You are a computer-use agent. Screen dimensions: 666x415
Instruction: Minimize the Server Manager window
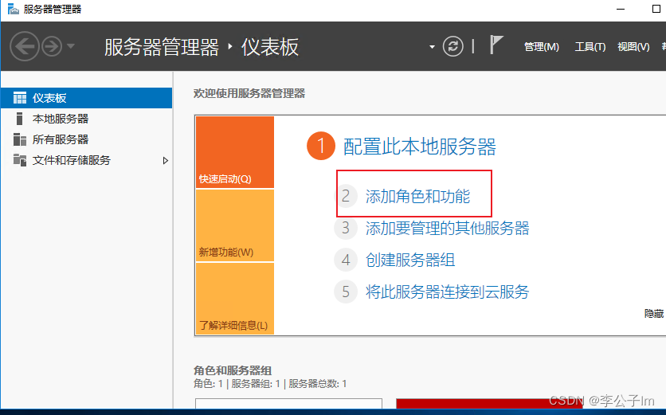[621, 9]
